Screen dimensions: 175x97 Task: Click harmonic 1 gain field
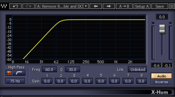(x=47, y=81)
